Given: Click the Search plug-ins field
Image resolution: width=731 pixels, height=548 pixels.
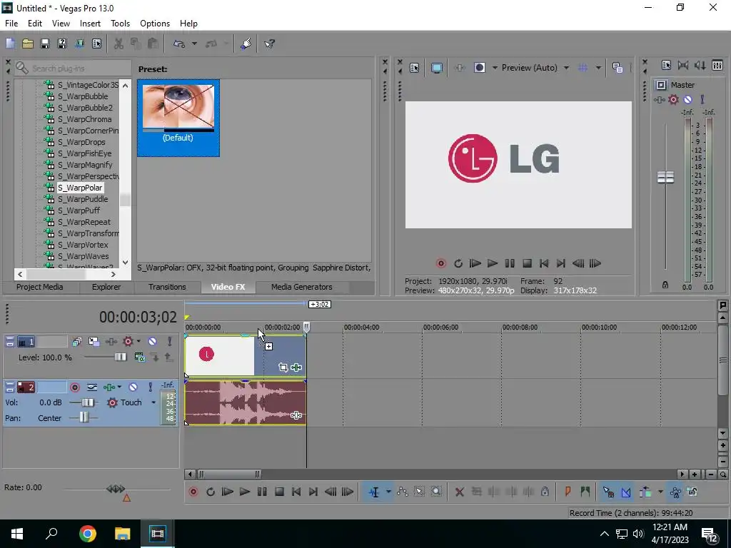Looking at the screenshot, I should click(x=73, y=68).
